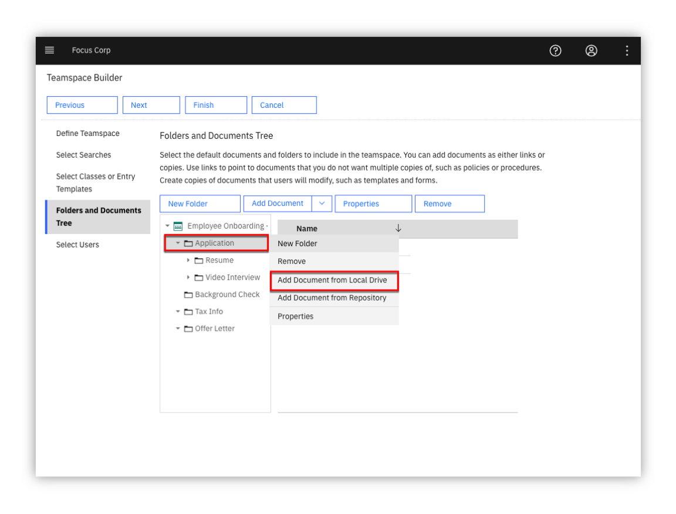The image size is (676, 514).
Task: Choose Remove in the context menu
Action: [334, 261]
